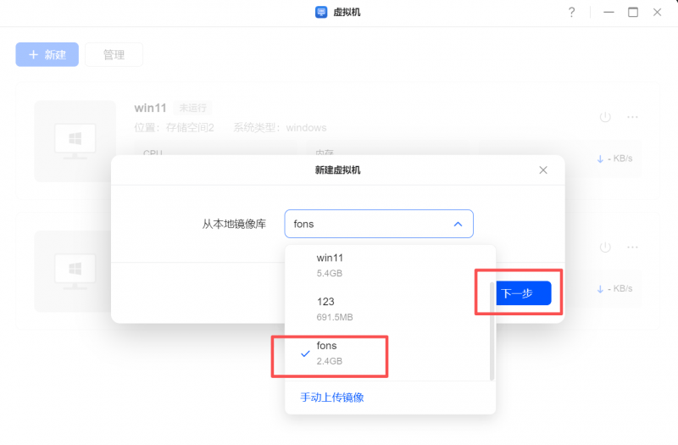Click the dropdown chevron arrow icon
The width and height of the screenshot is (678, 445).
pyautogui.click(x=458, y=224)
